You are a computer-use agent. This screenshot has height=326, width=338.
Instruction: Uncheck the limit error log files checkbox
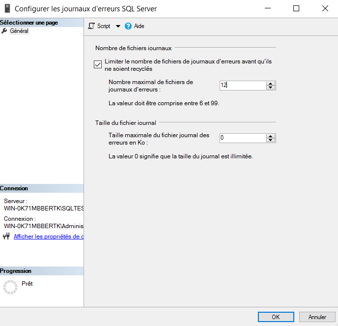pyautogui.click(x=97, y=64)
